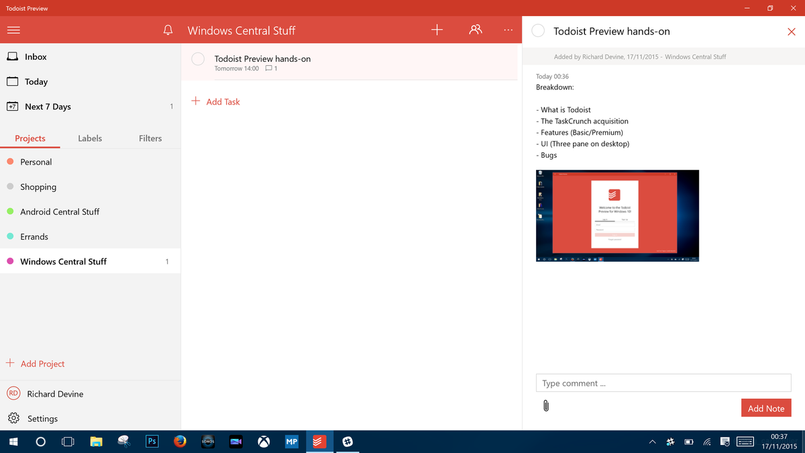Open Sonos from taskbar
The height and width of the screenshot is (453, 805).
pyautogui.click(x=208, y=442)
